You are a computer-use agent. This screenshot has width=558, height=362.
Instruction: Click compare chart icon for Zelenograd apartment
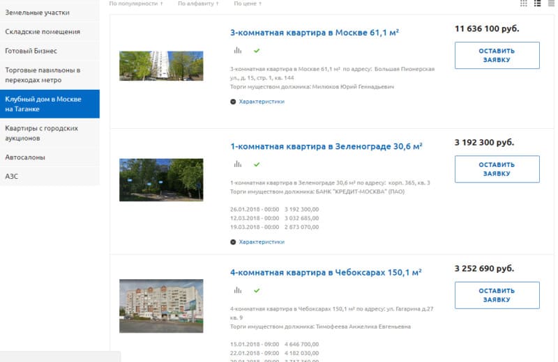click(237, 164)
